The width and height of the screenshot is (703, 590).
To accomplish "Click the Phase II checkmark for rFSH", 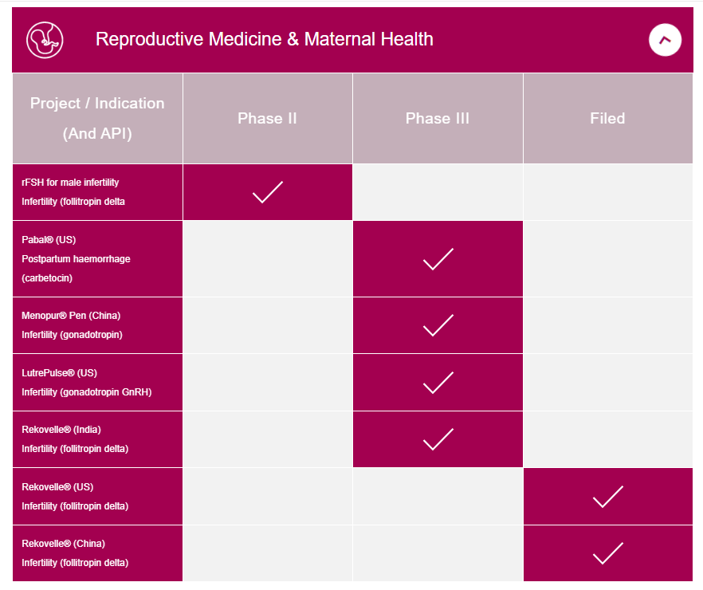I will click(268, 192).
